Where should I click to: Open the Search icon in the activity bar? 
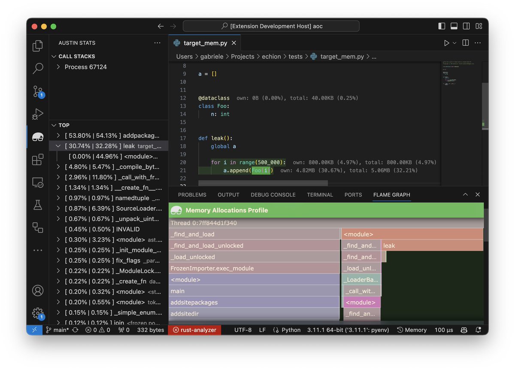point(38,68)
